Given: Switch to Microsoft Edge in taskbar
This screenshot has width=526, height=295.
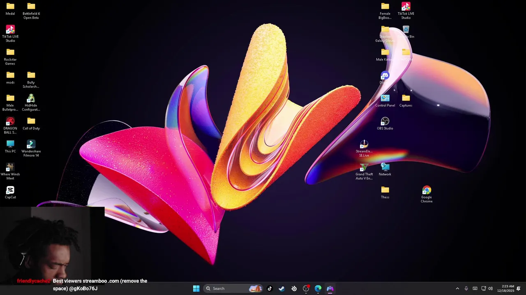Looking at the screenshot, I should (318, 288).
